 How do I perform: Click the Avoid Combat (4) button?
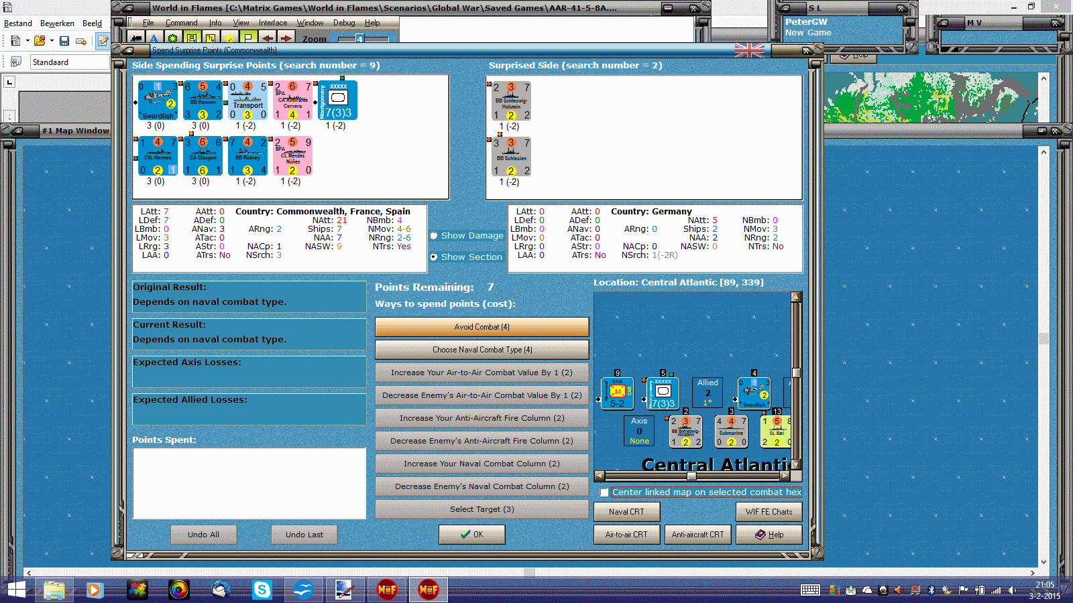482,327
